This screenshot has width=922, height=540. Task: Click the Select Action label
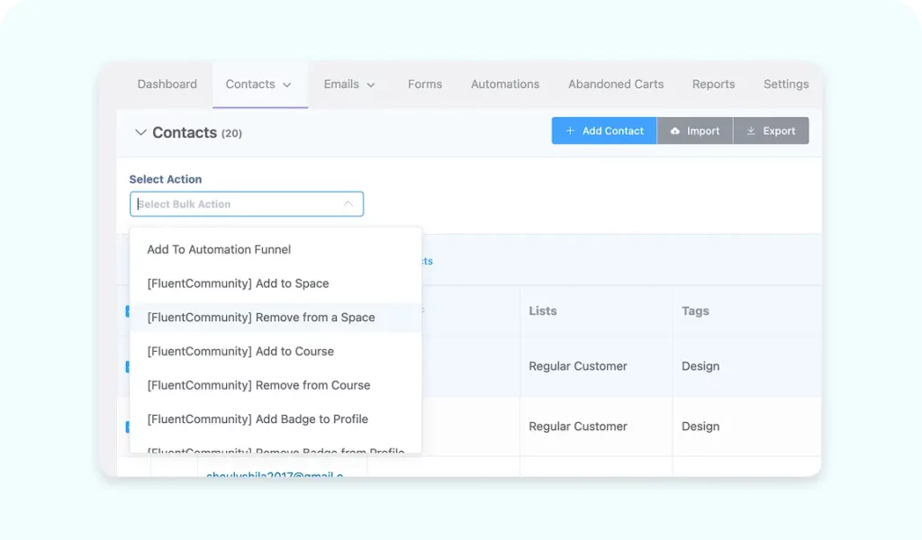pos(166,179)
